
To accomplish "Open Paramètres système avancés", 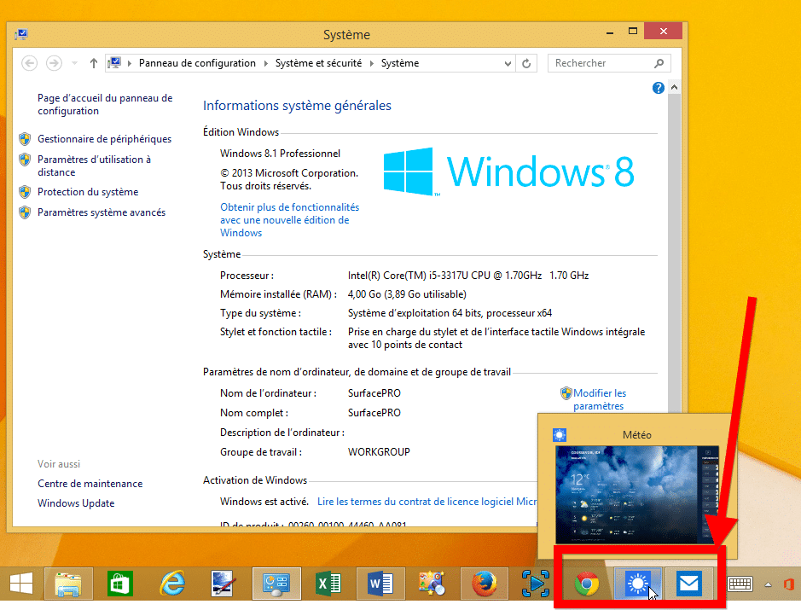I will pos(102,212).
